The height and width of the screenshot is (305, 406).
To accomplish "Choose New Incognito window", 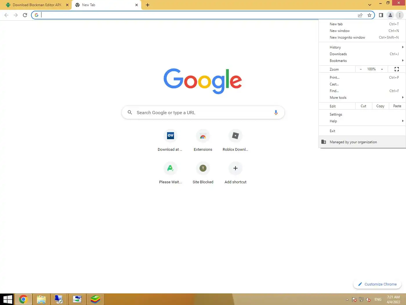I will [x=362, y=37].
